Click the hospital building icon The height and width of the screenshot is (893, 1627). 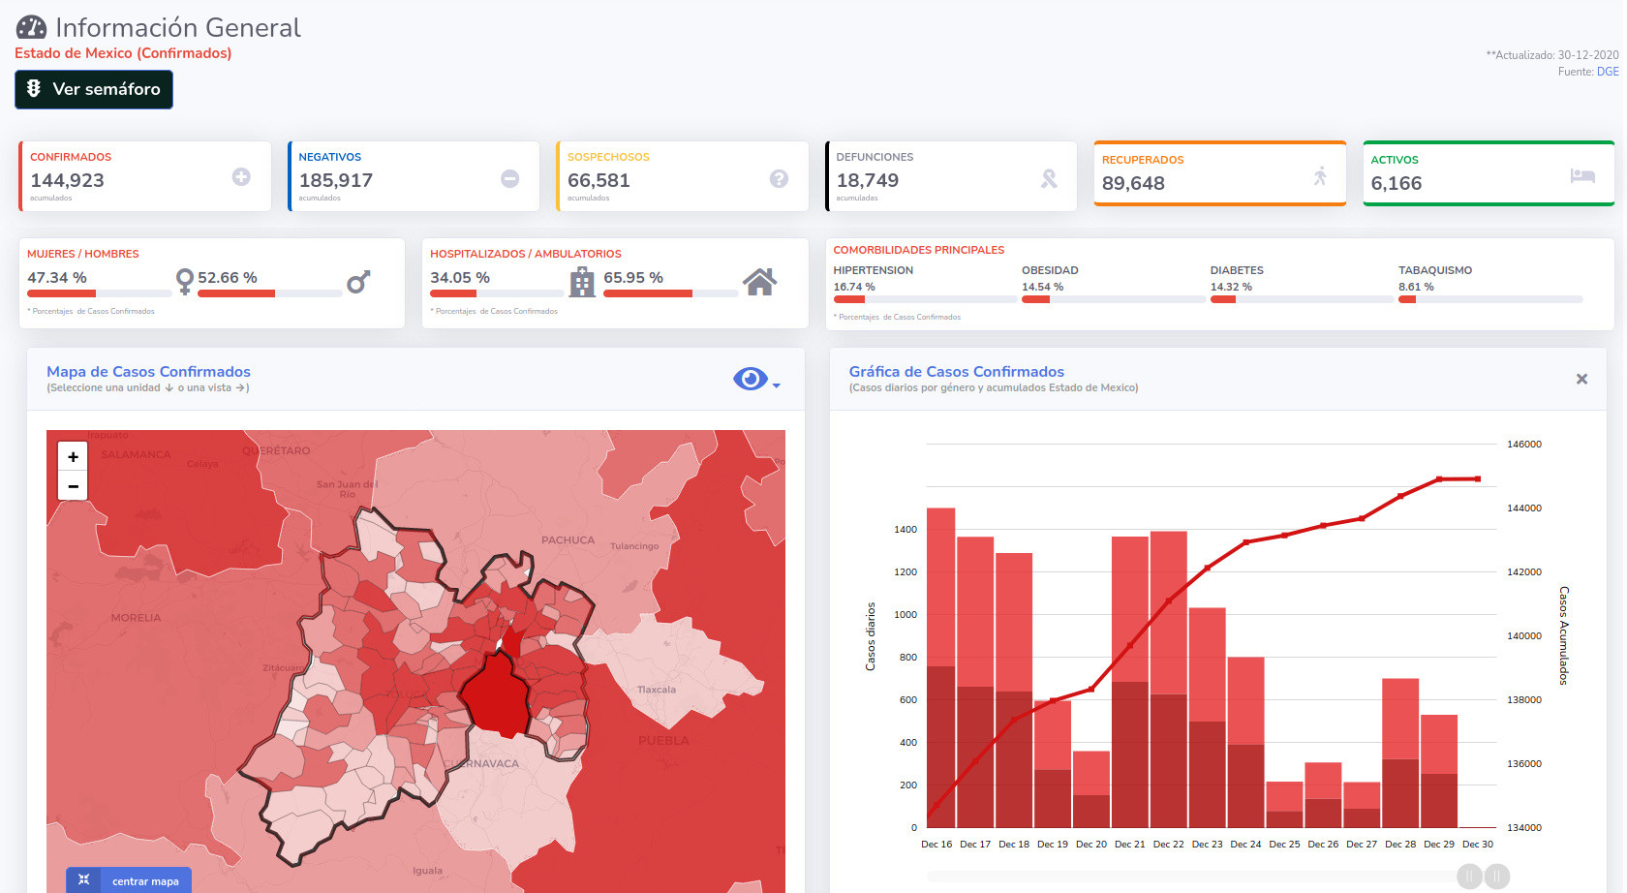pyautogui.click(x=582, y=282)
